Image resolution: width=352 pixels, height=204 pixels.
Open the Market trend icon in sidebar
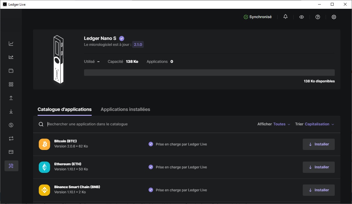coord(11,57)
